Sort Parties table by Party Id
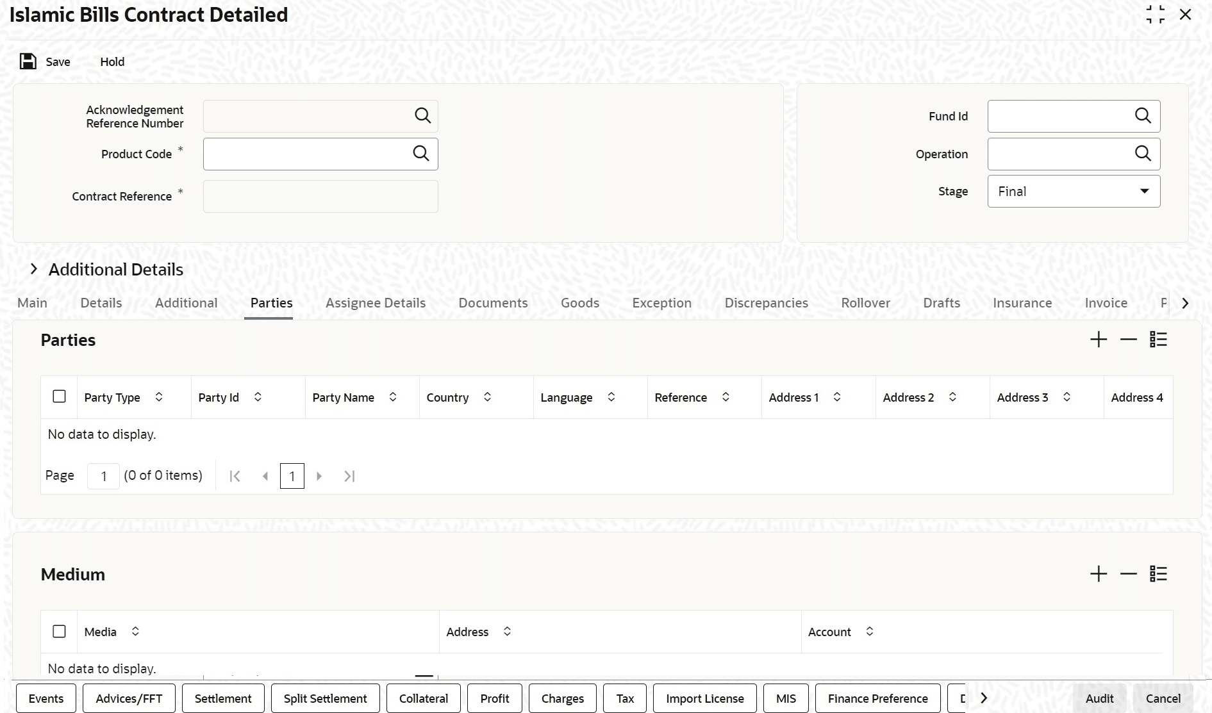The image size is (1212, 713). (258, 397)
